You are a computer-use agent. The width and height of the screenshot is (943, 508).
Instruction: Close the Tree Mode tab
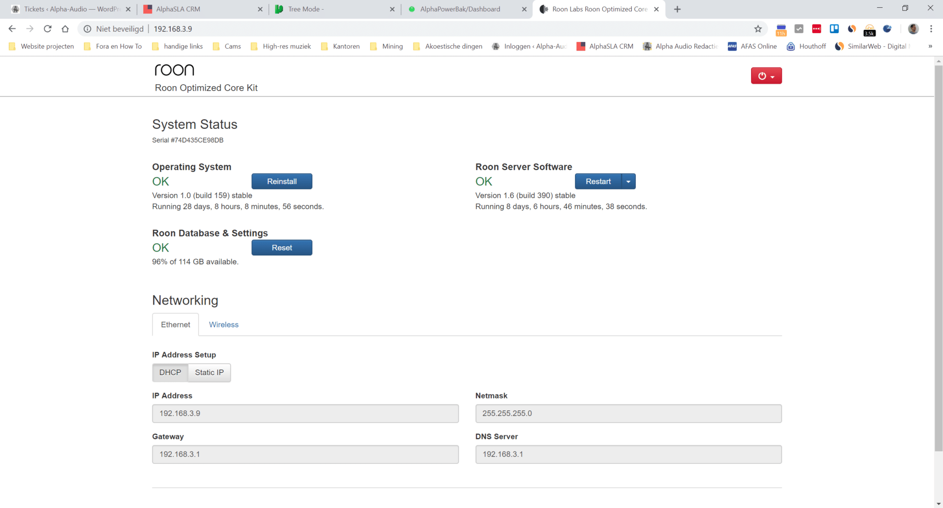(x=392, y=9)
